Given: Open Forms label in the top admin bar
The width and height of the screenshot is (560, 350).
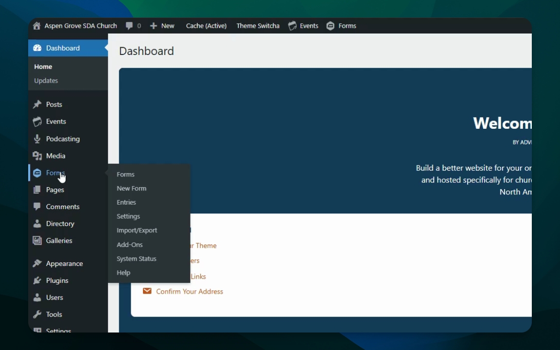Looking at the screenshot, I should 347,26.
